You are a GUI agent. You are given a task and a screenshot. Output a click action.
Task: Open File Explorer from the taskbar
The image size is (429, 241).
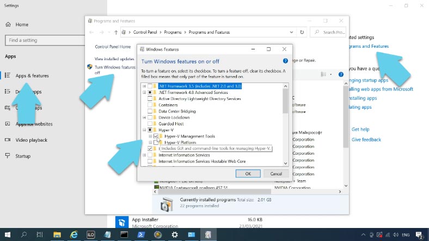pyautogui.click(x=57, y=234)
